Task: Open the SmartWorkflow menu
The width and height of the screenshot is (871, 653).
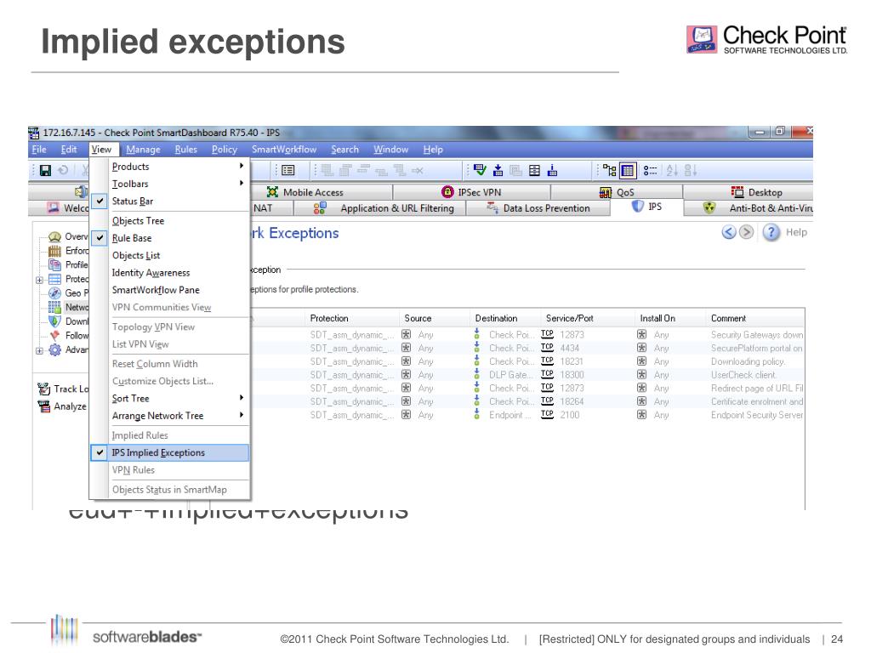Action: pos(284,150)
